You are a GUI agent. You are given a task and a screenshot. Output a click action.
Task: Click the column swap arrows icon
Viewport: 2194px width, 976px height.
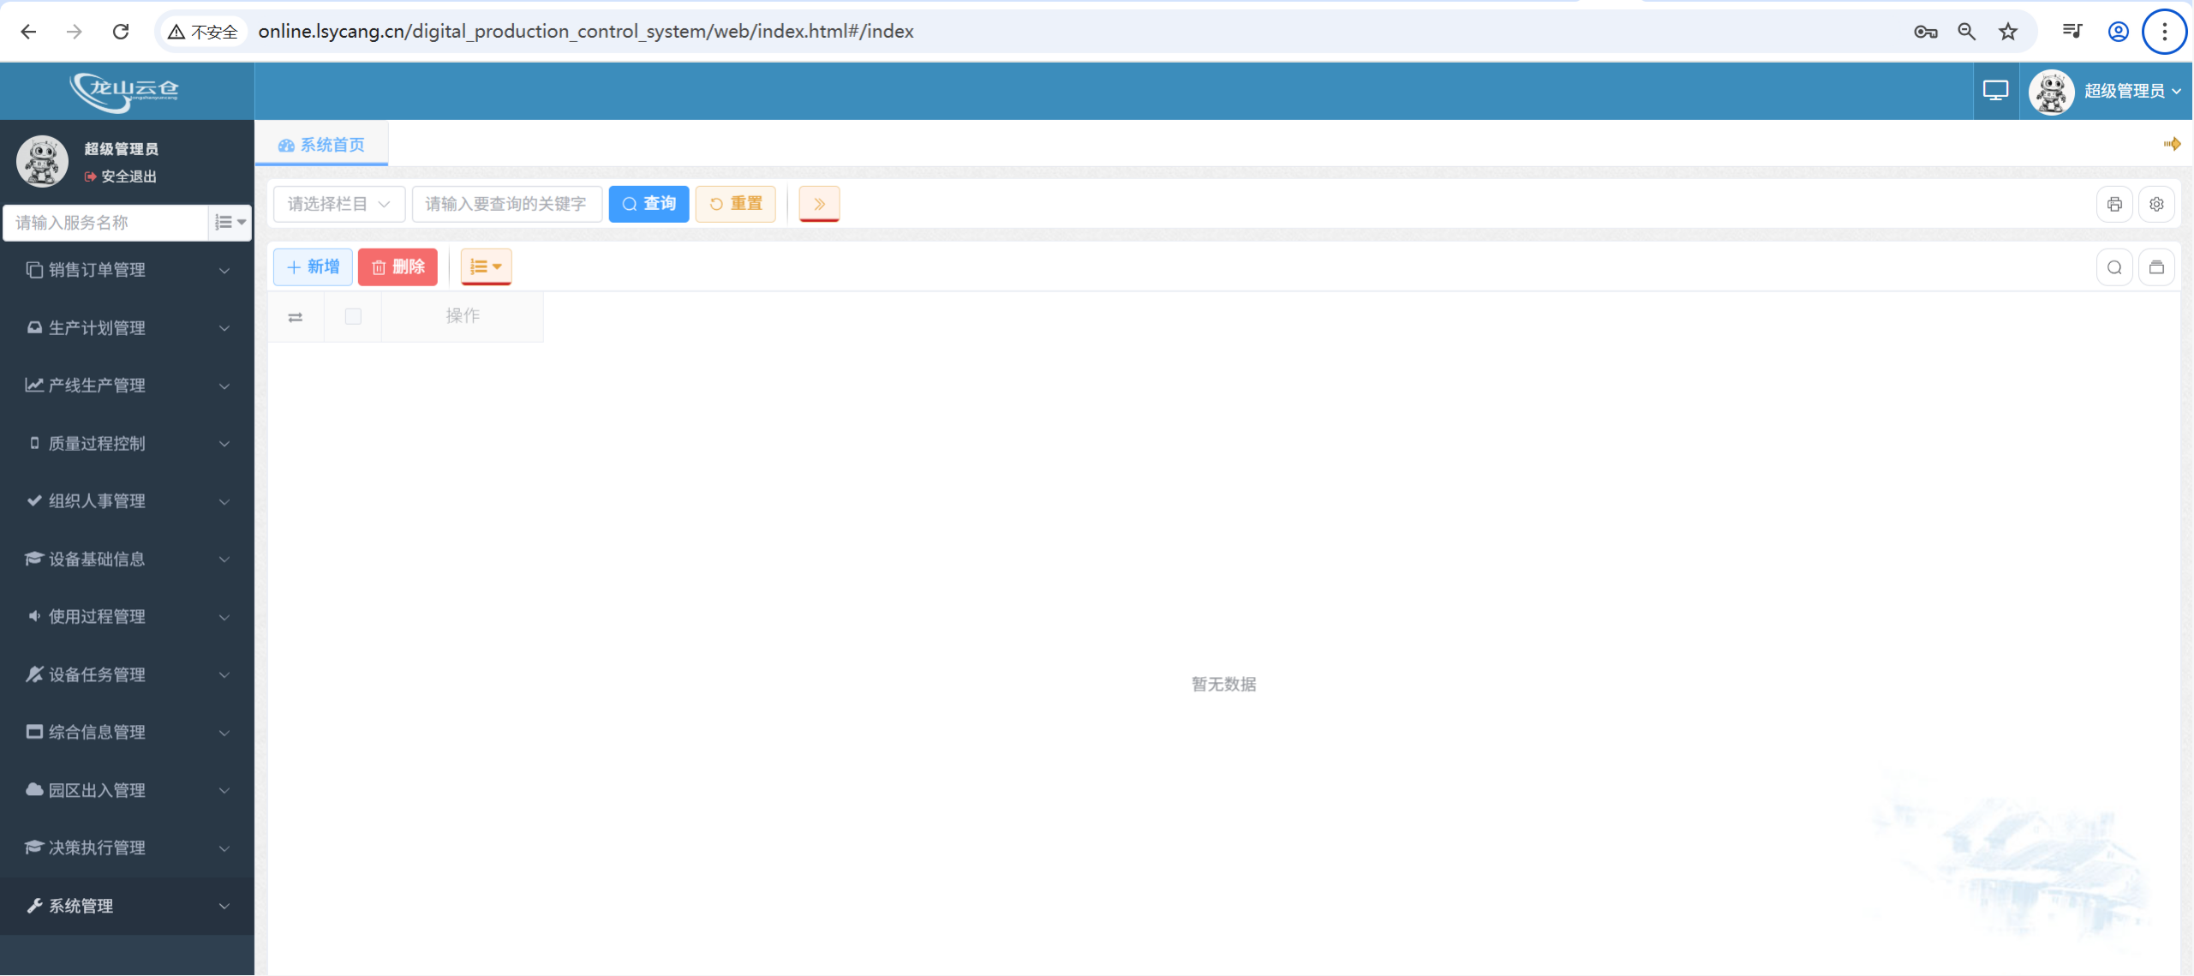tap(296, 317)
